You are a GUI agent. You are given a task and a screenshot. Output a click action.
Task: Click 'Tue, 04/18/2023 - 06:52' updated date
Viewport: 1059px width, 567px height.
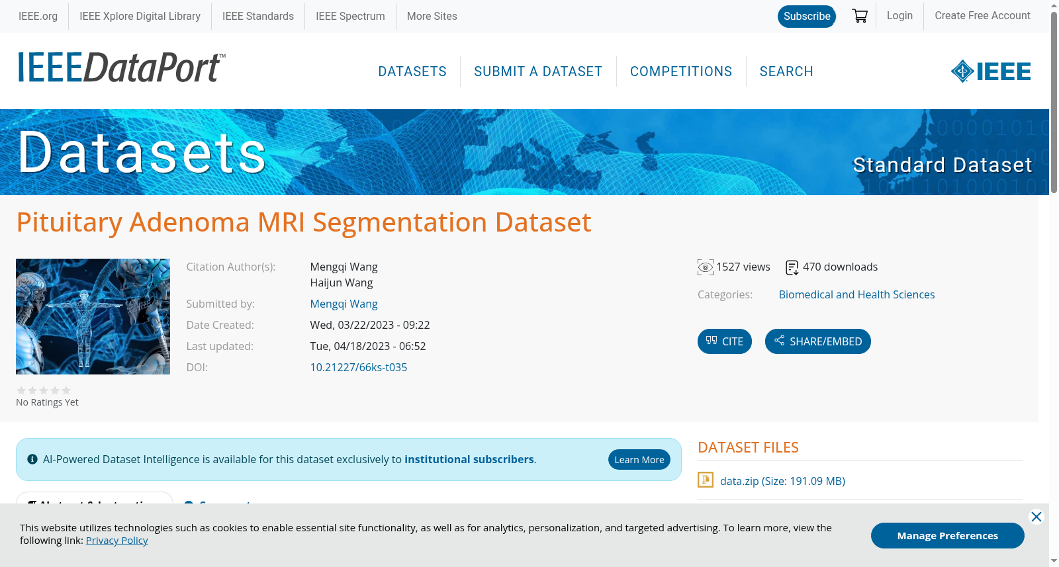368,346
